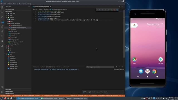
Task: Open the Accounts icon in activity bar
Action: (2, 87)
